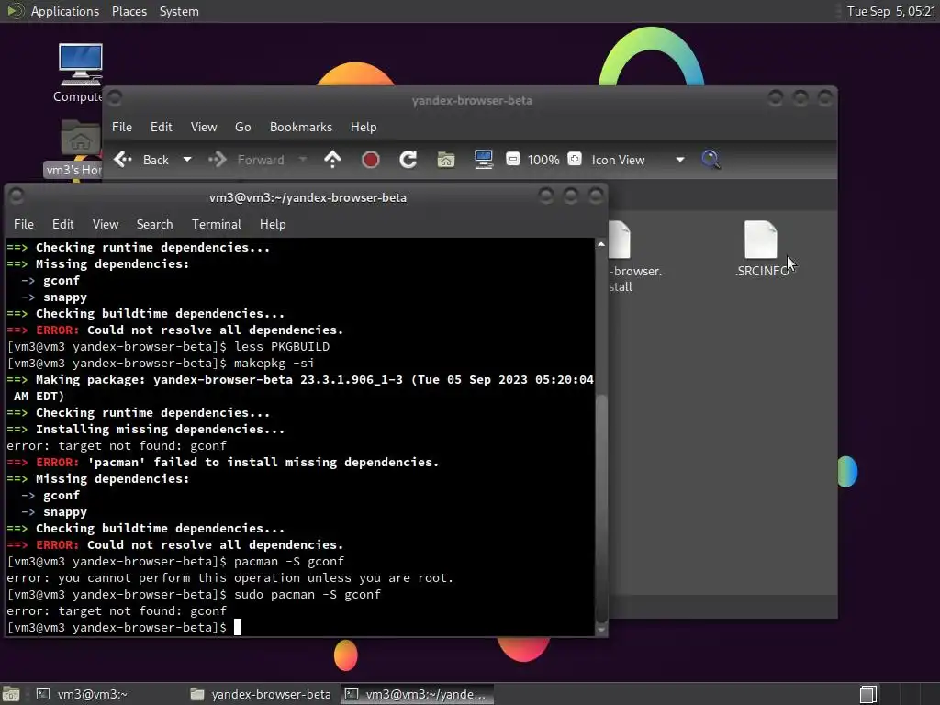Zoom out with the minus icon
This screenshot has width=940, height=705.
(512, 159)
